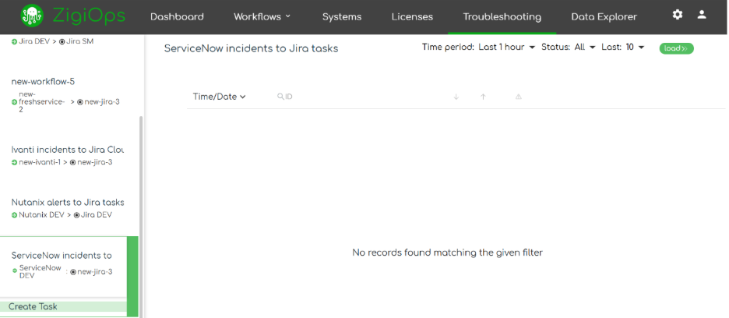Open the Dashboard tab
Image resolution: width=729 pixels, height=318 pixels.
[177, 17]
